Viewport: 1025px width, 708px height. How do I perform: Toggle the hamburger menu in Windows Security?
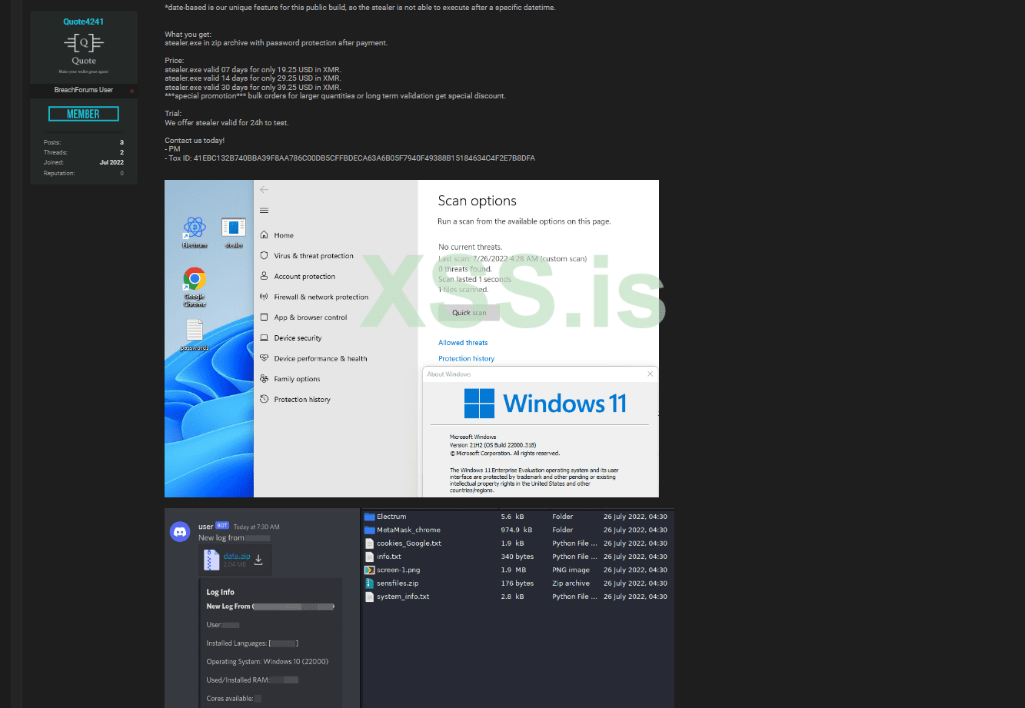click(x=265, y=211)
